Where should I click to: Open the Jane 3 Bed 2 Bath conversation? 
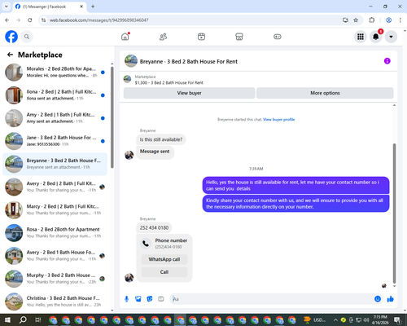tap(55, 141)
